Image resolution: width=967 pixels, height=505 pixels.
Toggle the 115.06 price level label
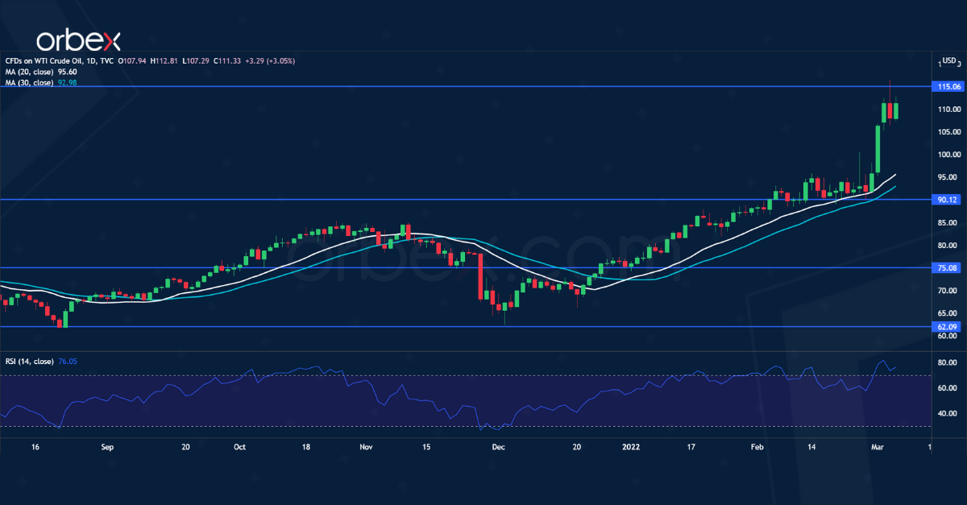pyautogui.click(x=948, y=86)
